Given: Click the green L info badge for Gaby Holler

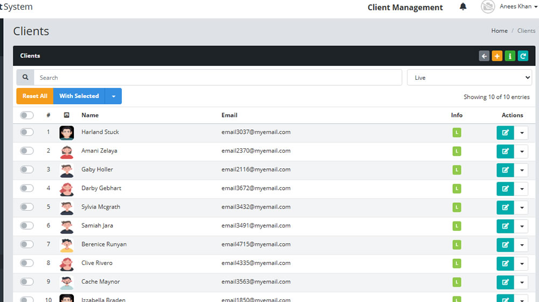Looking at the screenshot, I should 457,170.
